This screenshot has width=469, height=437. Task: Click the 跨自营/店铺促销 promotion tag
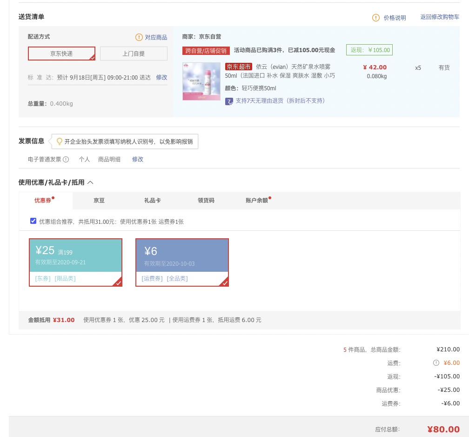pos(206,51)
